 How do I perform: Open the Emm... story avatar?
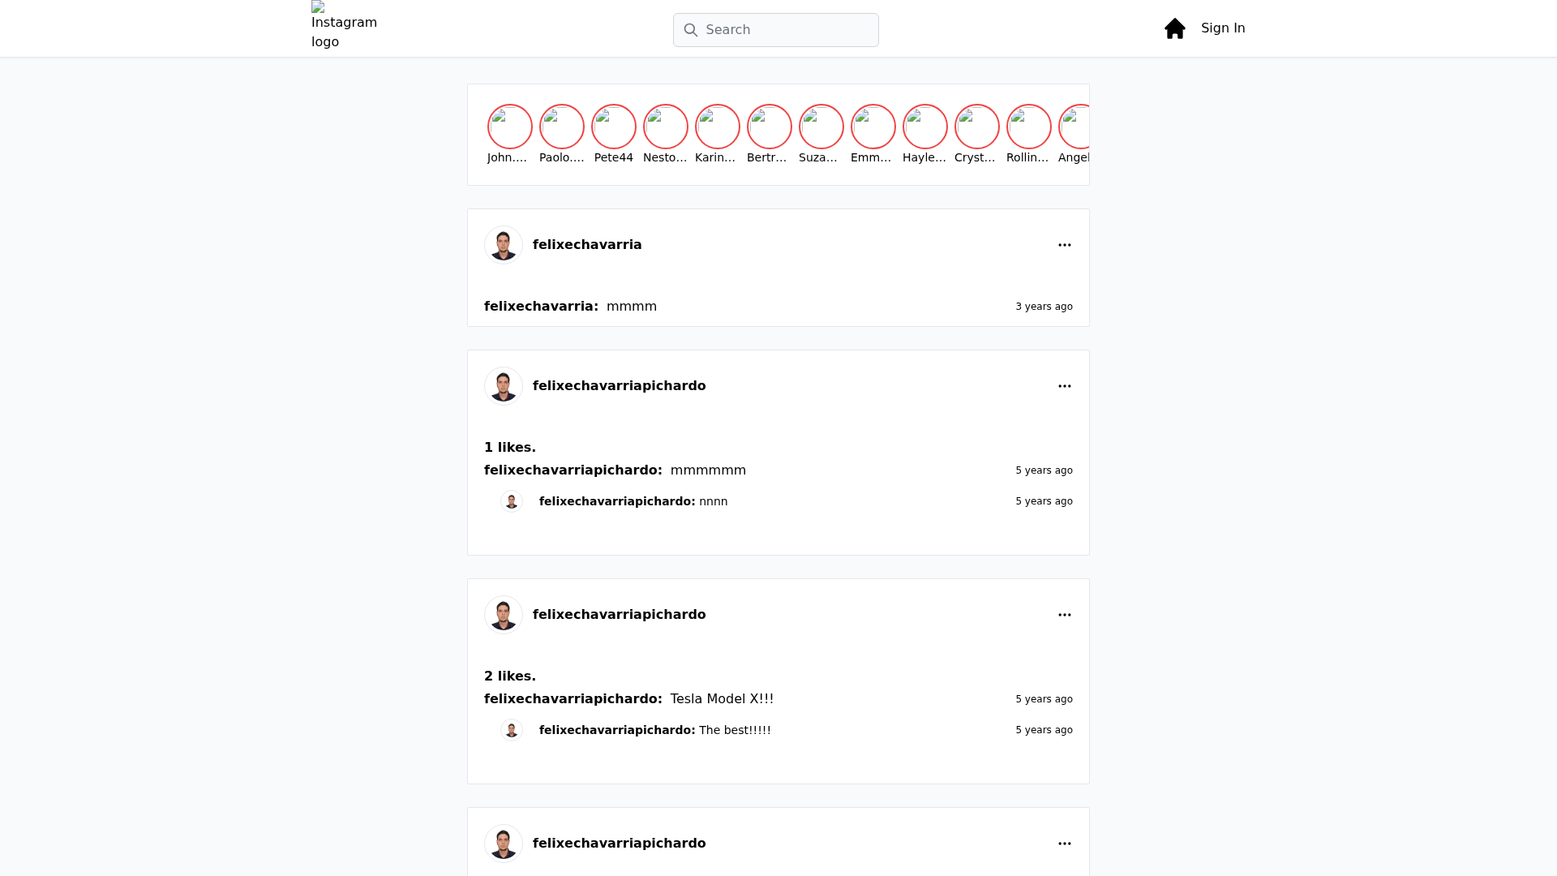coord(873,127)
